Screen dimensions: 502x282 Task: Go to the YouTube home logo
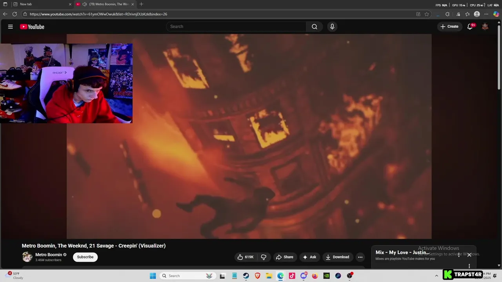point(32,27)
